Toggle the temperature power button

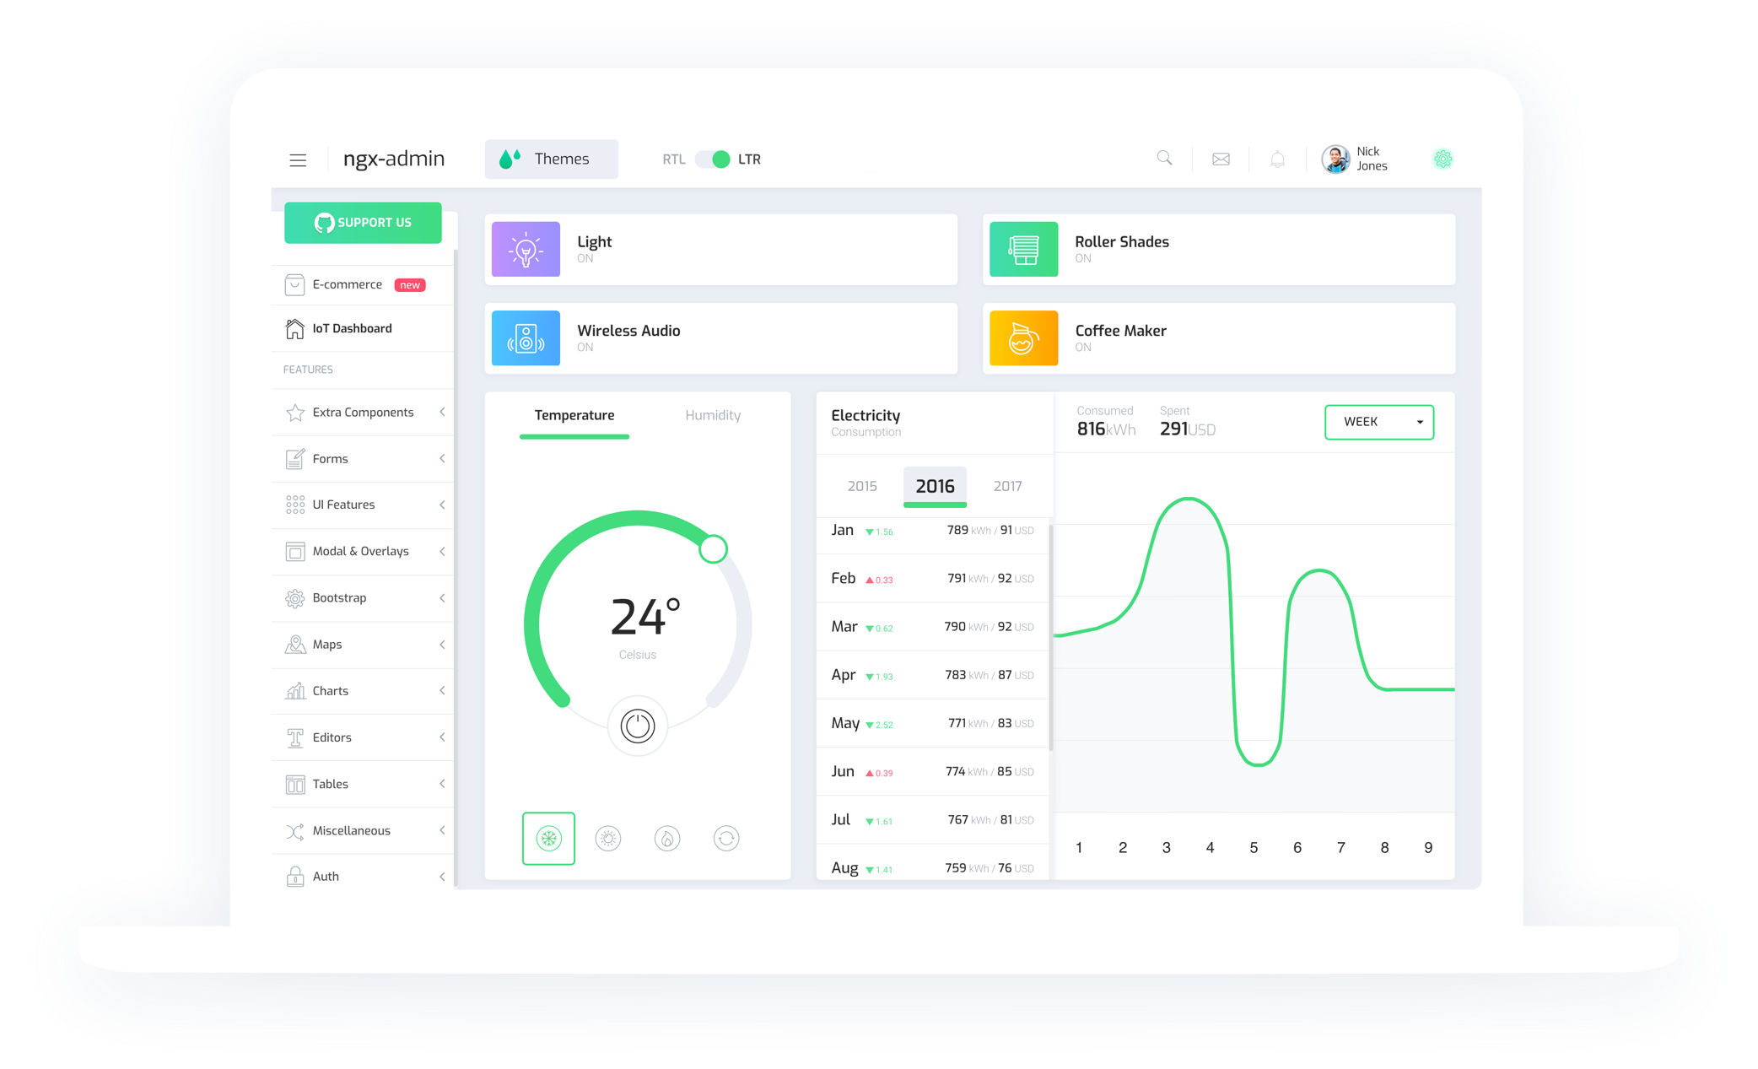638,726
